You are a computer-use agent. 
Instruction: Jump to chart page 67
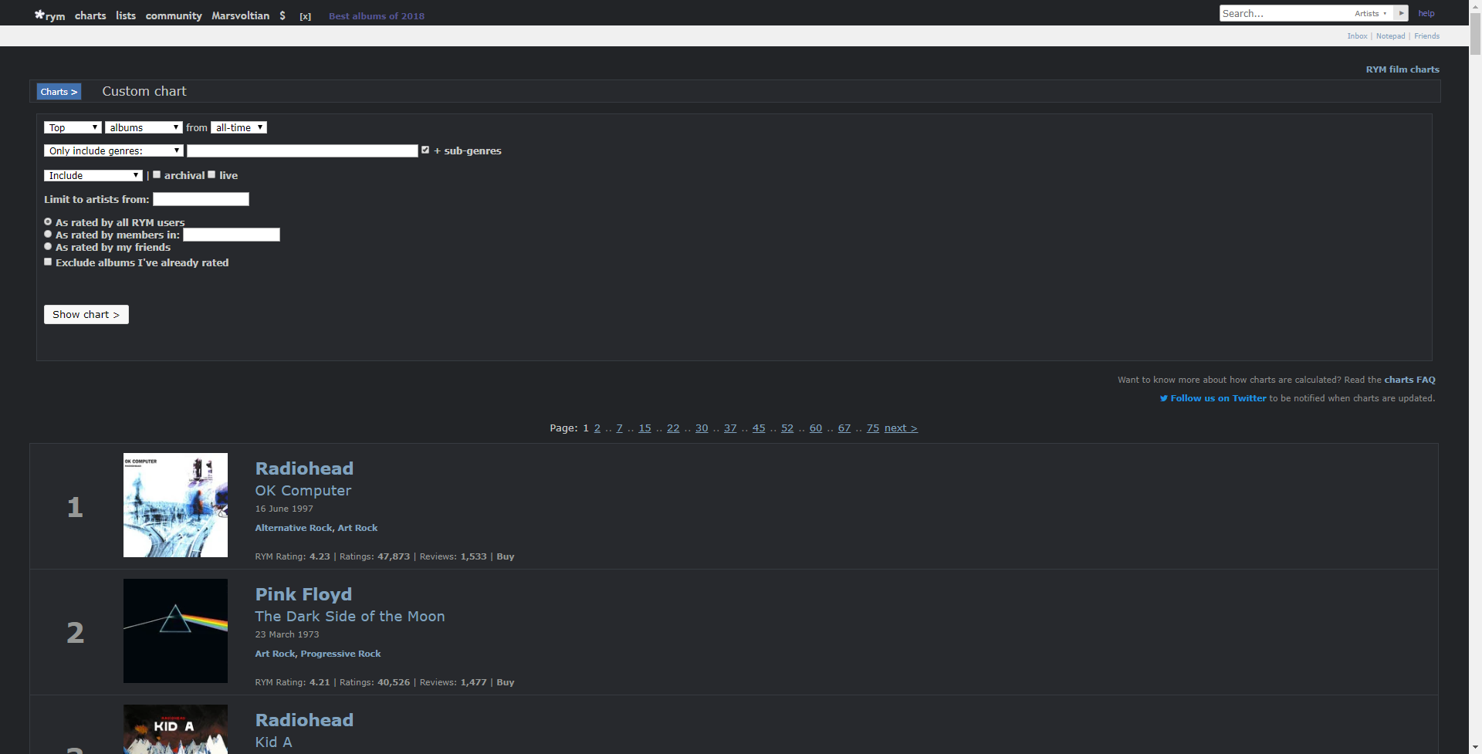844,428
